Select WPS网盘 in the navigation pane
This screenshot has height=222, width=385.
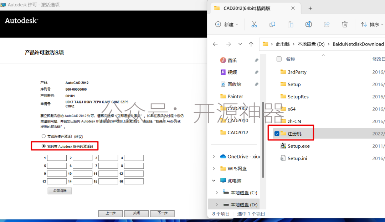click(x=233, y=168)
